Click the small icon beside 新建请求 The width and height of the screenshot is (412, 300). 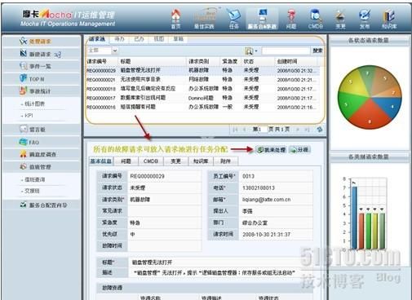(58, 55)
